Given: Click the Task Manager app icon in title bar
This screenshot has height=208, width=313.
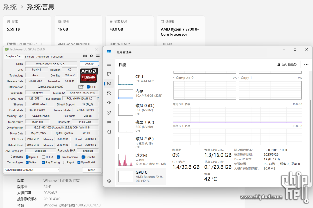Looking at the screenshot, I should 109,52.
